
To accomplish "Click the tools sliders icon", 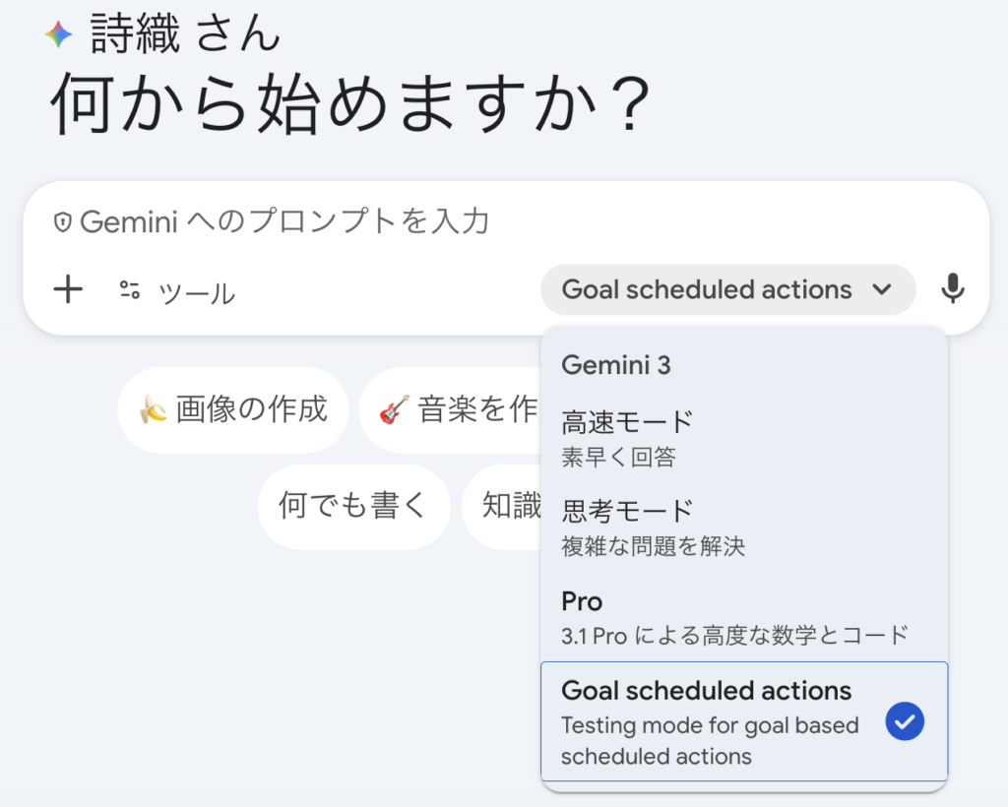I will (130, 290).
